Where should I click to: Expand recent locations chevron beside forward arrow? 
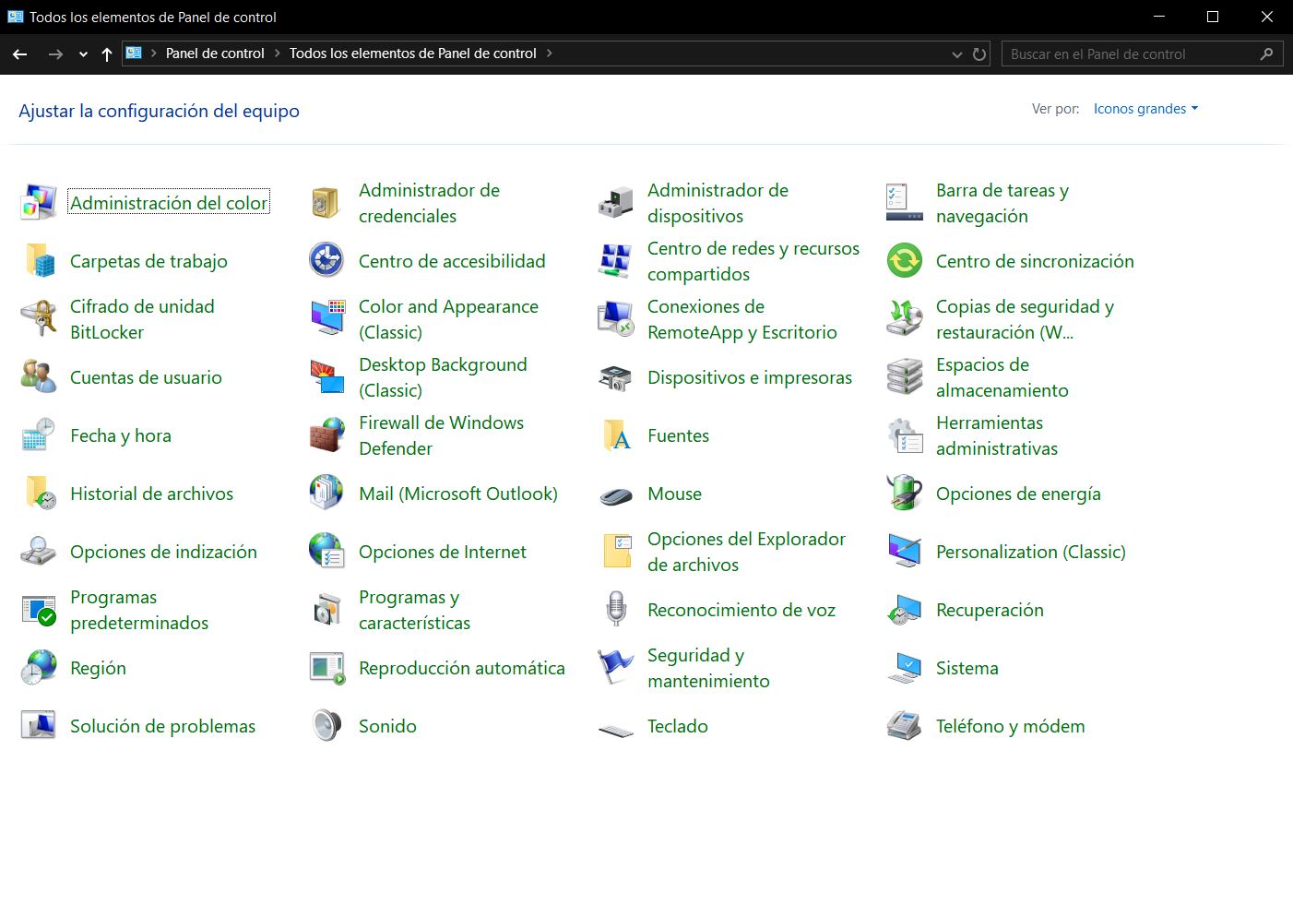click(83, 54)
